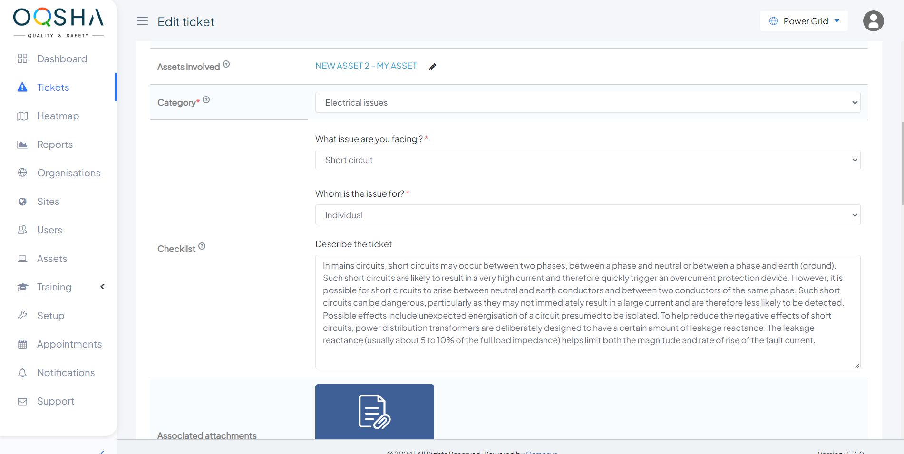Open the Category dropdown showing Electrical issues
This screenshot has height=454, width=904.
[587, 103]
